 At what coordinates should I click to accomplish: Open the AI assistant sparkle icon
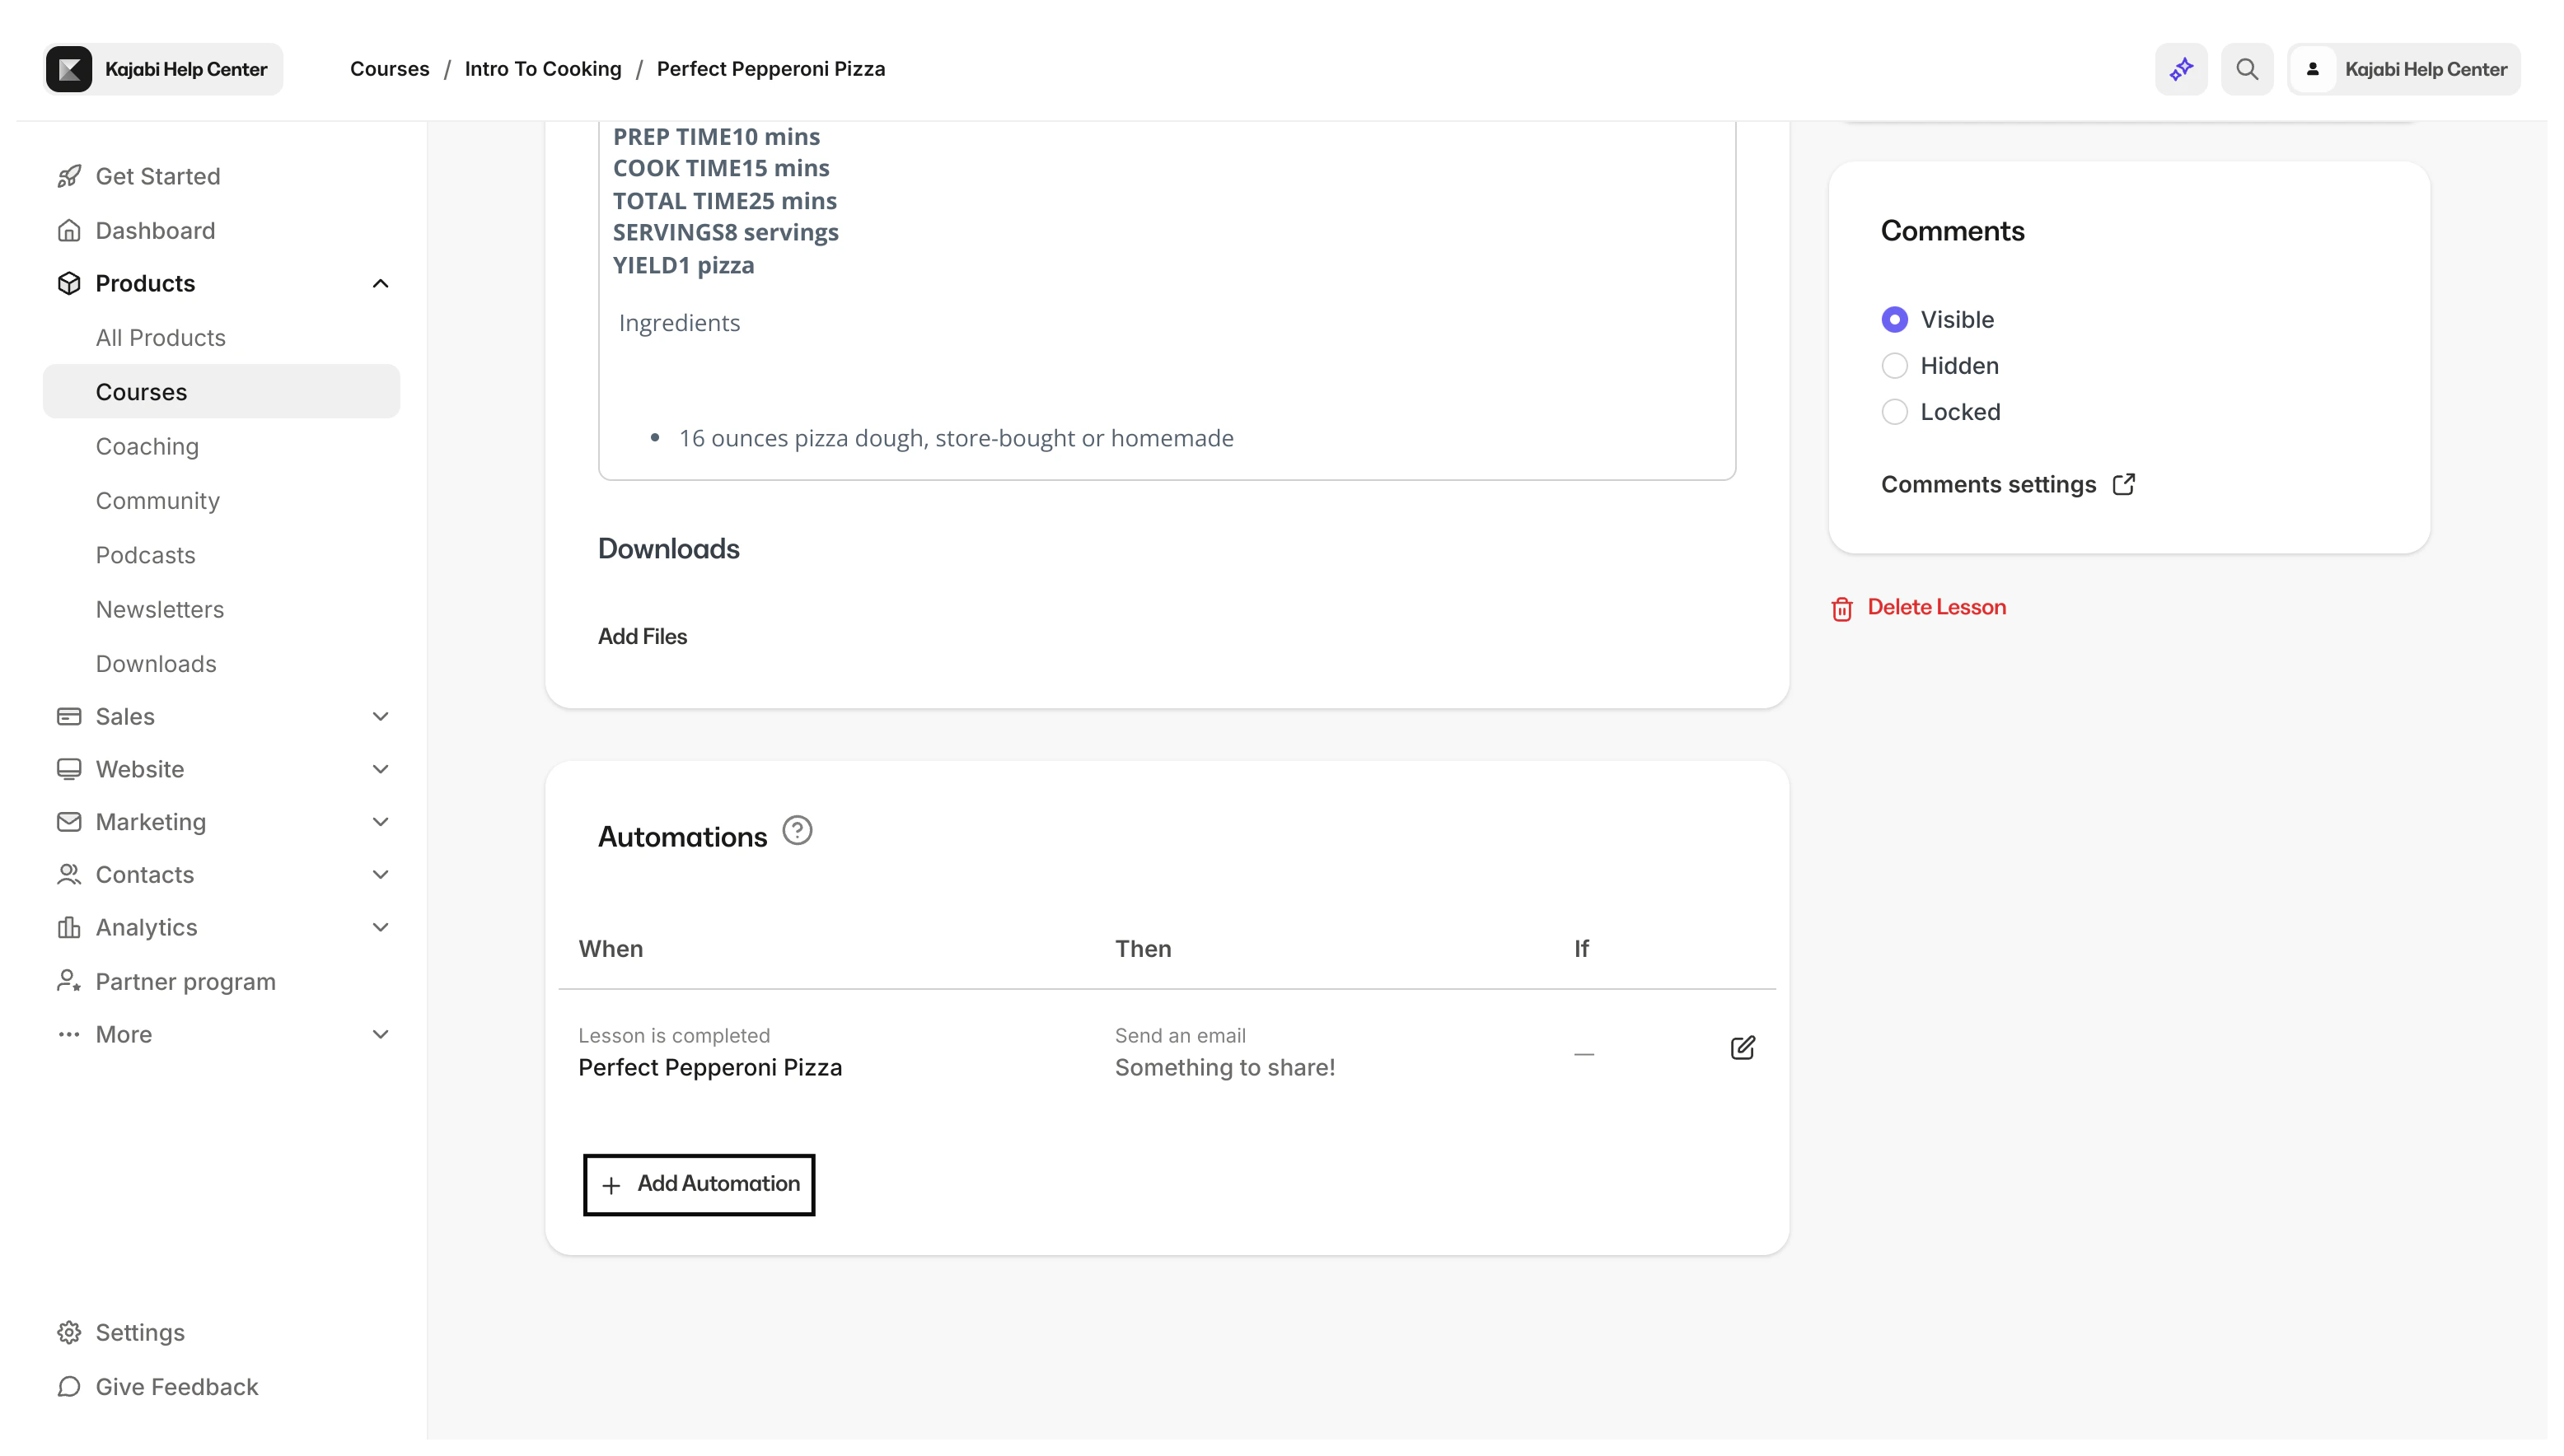coord(2180,68)
